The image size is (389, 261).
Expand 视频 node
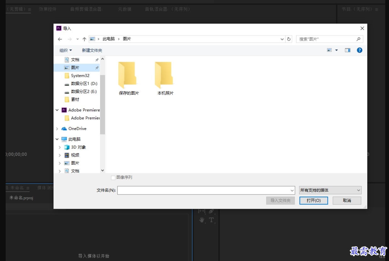pos(60,155)
